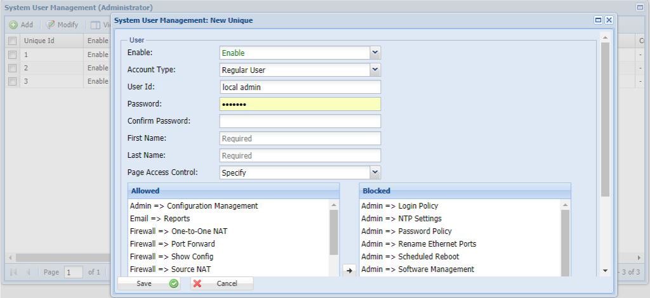Toggle the select-all checkbox in header

point(12,41)
